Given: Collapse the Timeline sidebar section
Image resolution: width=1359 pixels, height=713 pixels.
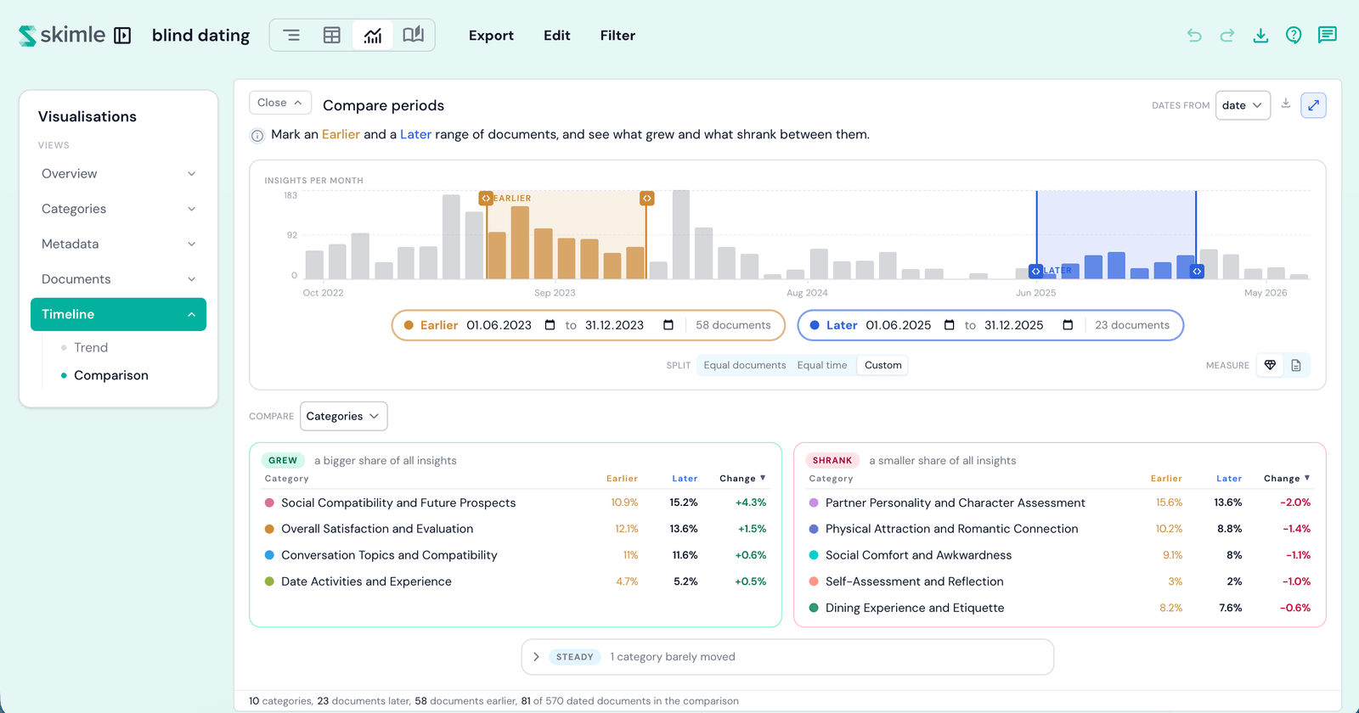Looking at the screenshot, I should click(118, 314).
